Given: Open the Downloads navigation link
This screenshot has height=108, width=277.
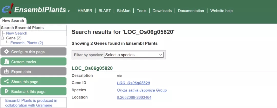Looking at the screenshot, I should pyautogui.click(x=162, y=11).
